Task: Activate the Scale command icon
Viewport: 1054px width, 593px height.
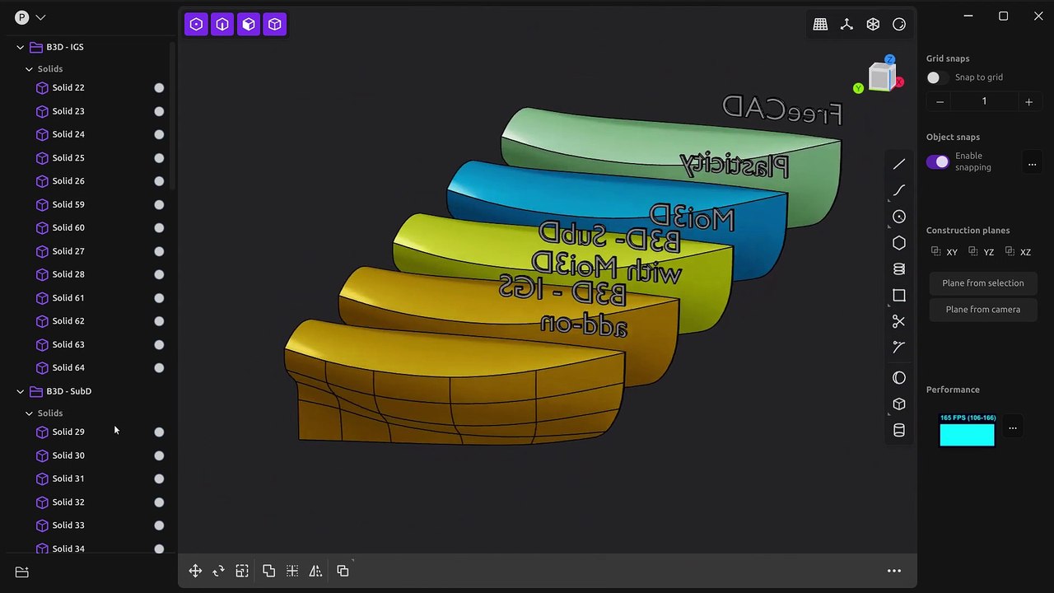Action: click(242, 571)
